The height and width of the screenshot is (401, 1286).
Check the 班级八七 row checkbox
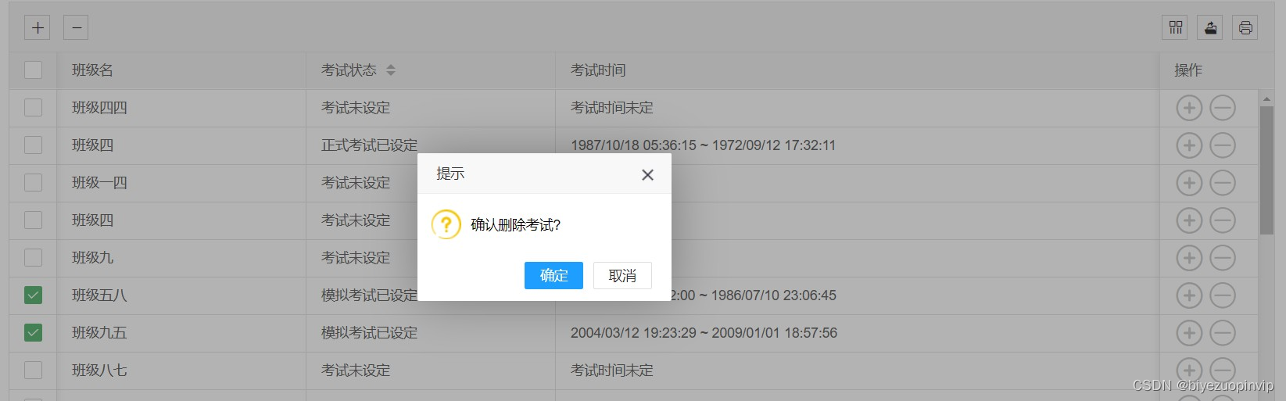click(x=33, y=370)
